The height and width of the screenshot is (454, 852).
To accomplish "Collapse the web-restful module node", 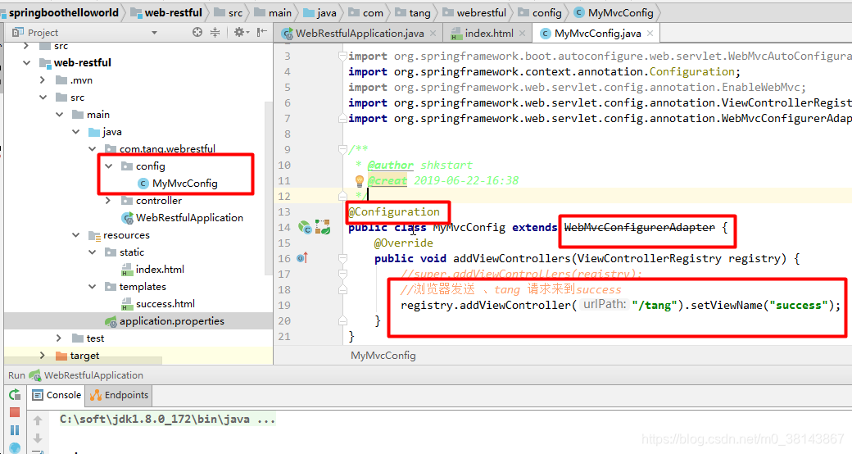I will pos(26,62).
